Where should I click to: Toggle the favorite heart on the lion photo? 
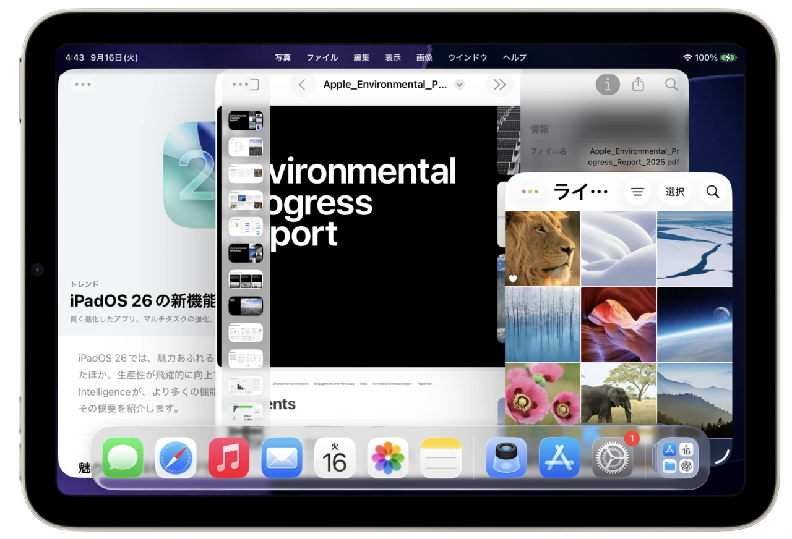click(513, 279)
